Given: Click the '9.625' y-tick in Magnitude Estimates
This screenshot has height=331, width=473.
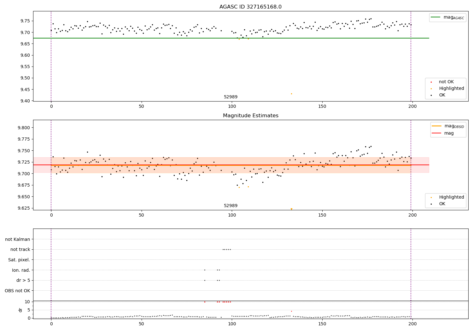Looking at the screenshot, I should tap(24, 208).
